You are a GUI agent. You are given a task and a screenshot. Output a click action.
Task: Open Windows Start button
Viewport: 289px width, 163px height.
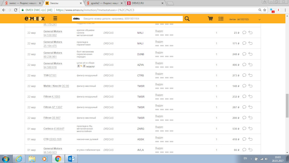point(6,159)
